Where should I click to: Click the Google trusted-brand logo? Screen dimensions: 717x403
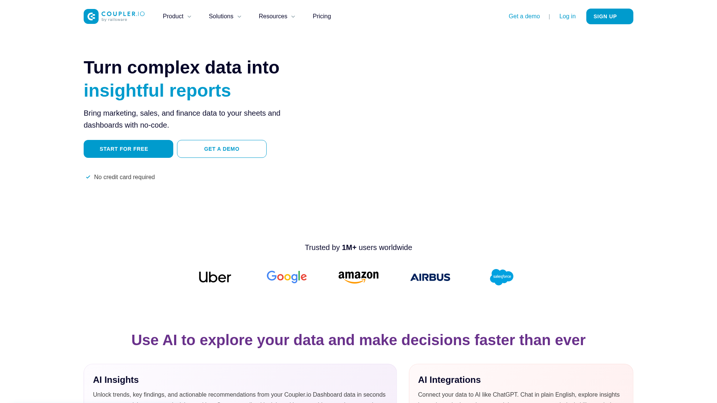coord(286,277)
